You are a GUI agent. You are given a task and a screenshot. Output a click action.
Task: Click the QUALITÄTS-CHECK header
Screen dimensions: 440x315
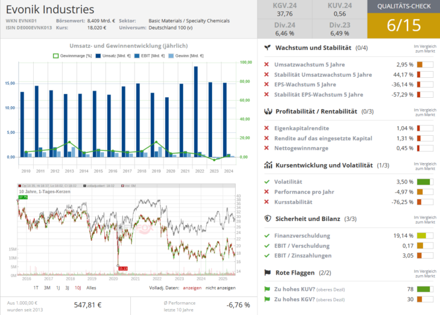pyautogui.click(x=404, y=7)
